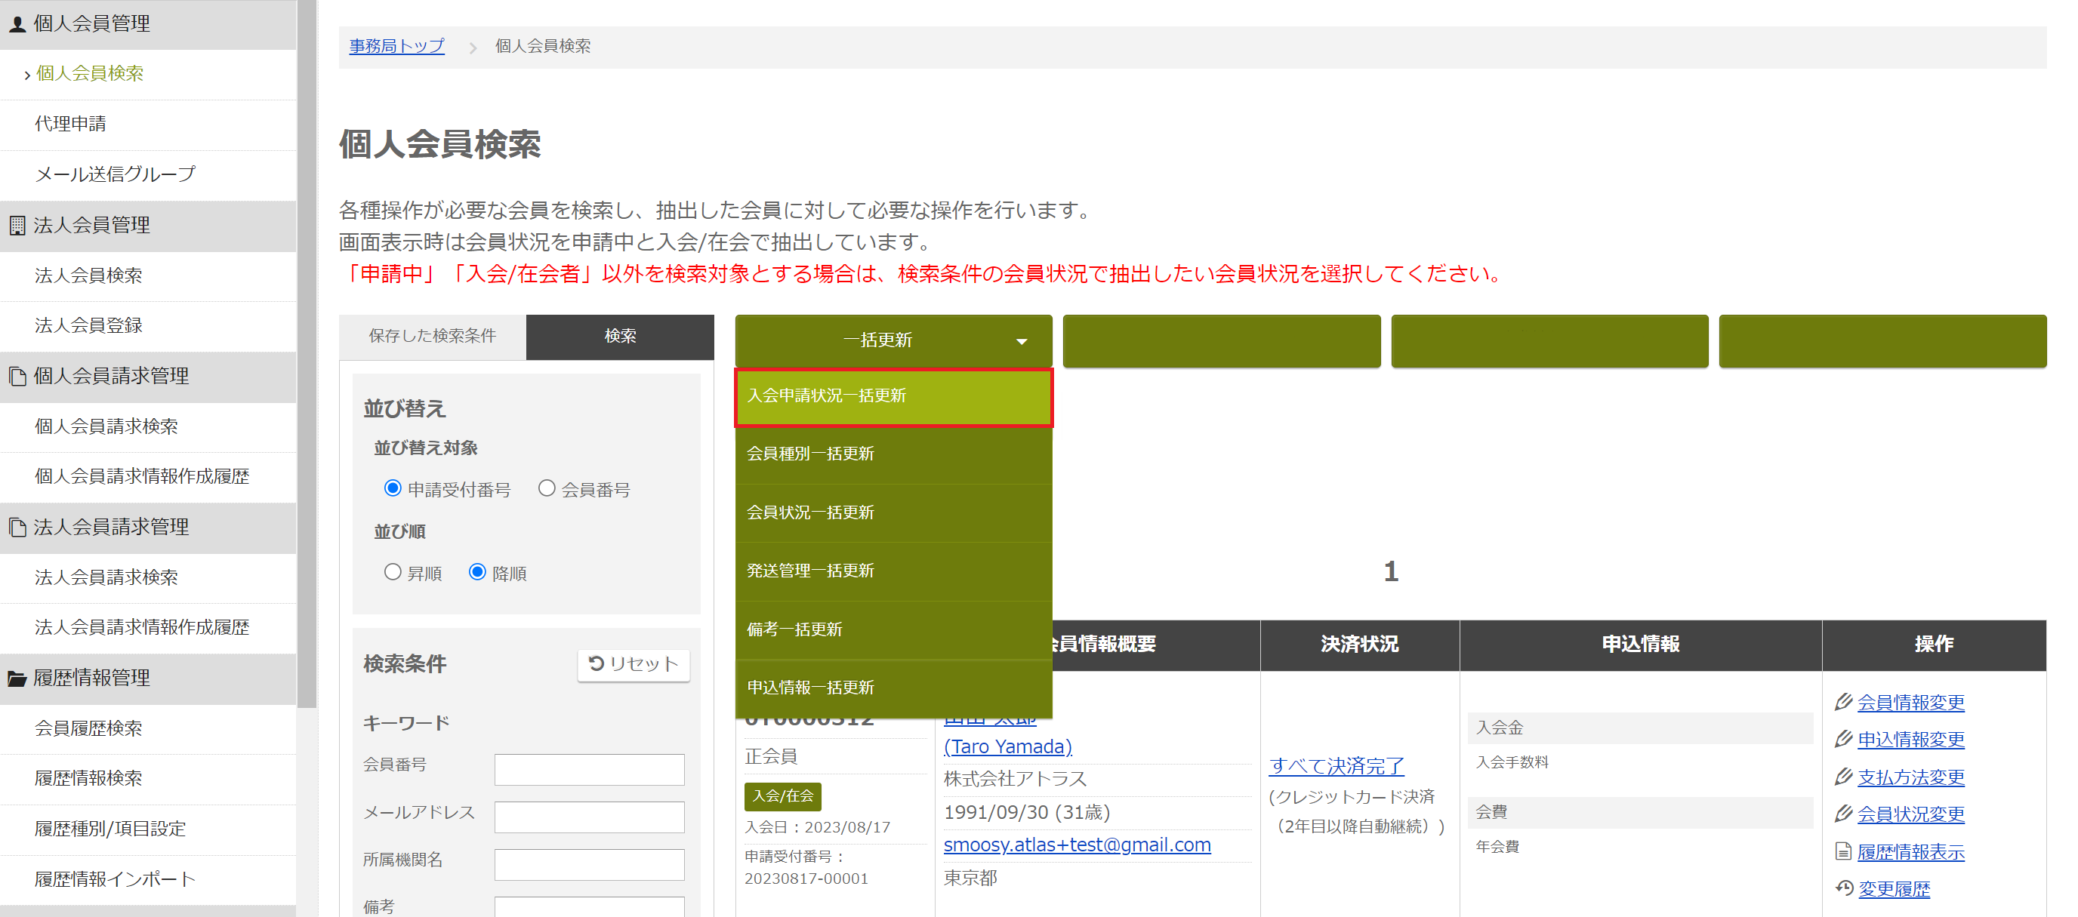
Task: Click the document icon beside 個人会員請求管理
Action: [17, 376]
